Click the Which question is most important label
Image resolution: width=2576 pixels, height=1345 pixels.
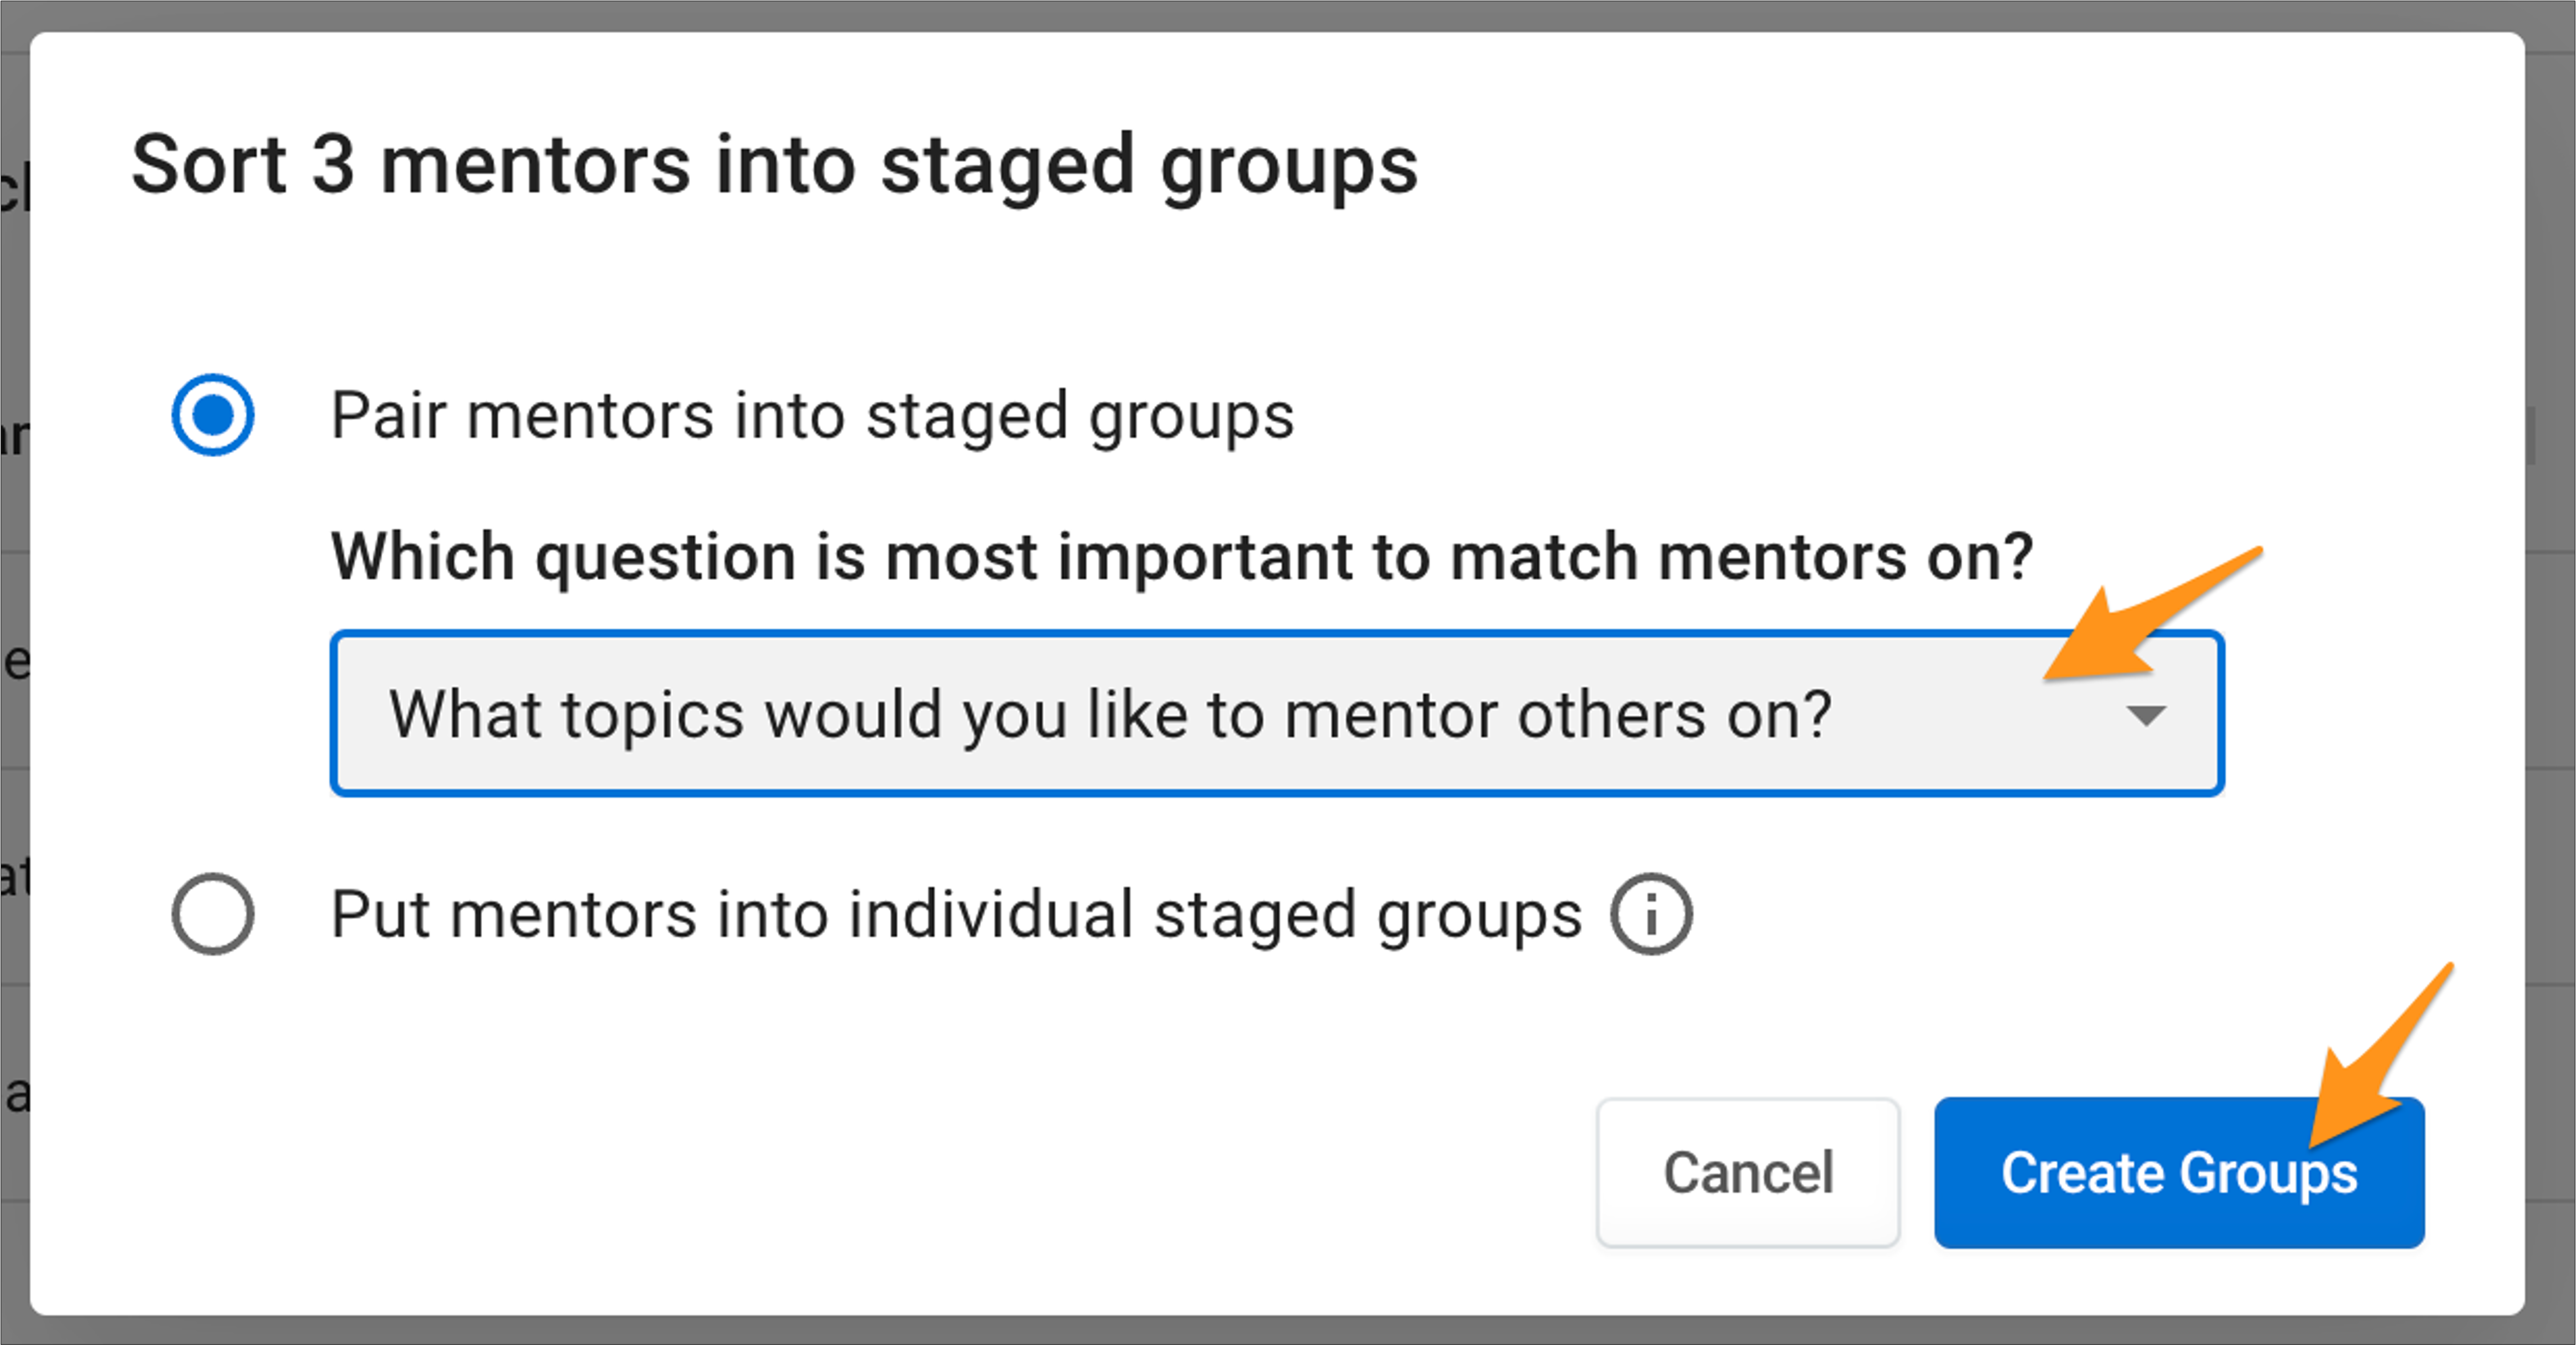(x=1182, y=556)
